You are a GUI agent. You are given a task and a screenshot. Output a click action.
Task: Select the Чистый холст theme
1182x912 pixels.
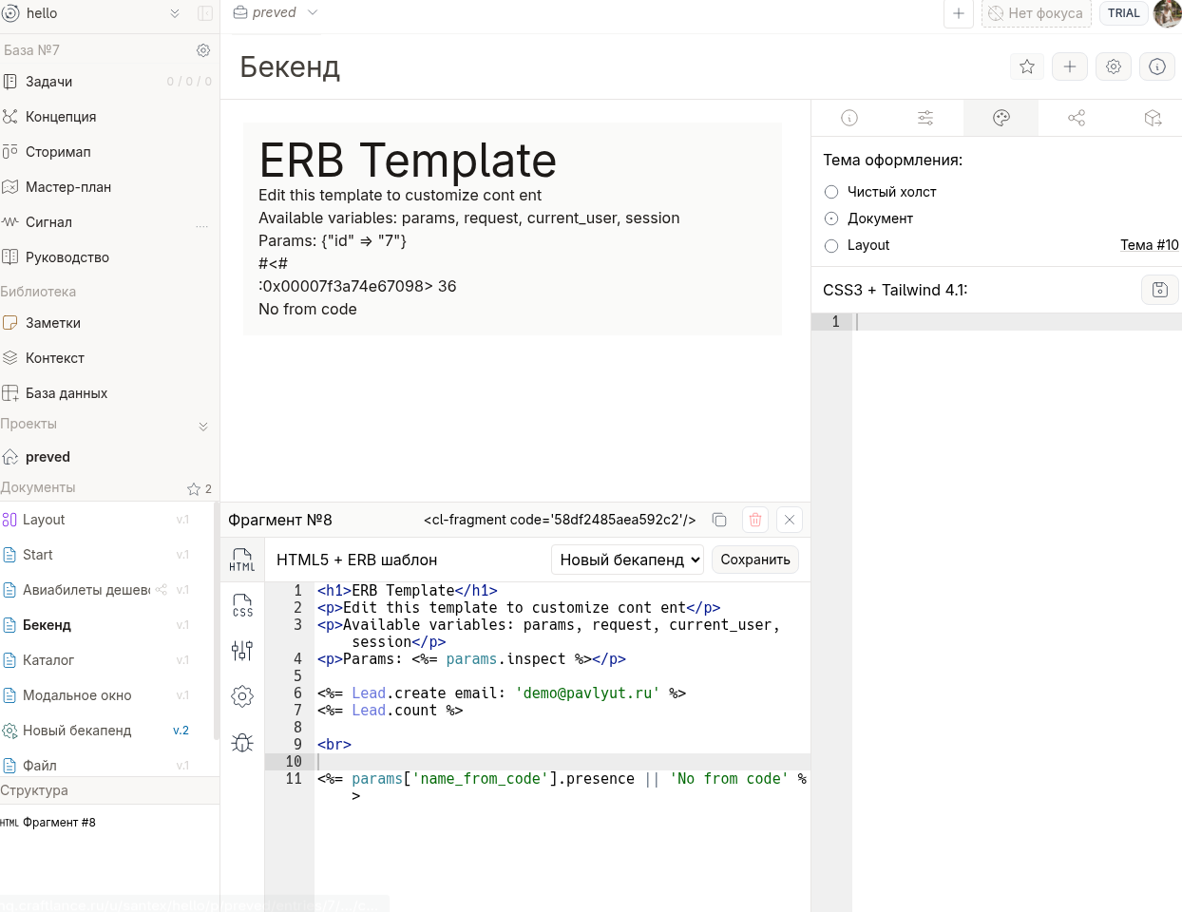tap(831, 192)
